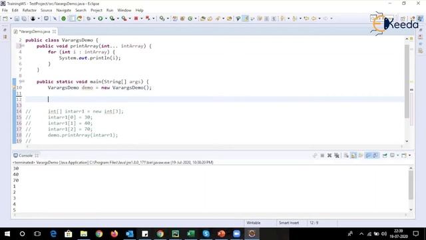Click the Open Type folder icon
426x240 pixels.
click(x=202, y=19)
